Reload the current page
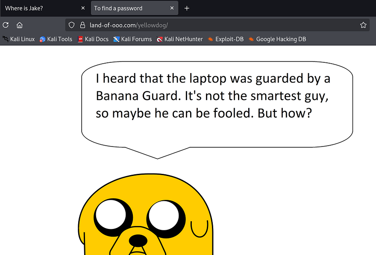Image resolution: width=376 pixels, height=255 pixels. coord(6,25)
